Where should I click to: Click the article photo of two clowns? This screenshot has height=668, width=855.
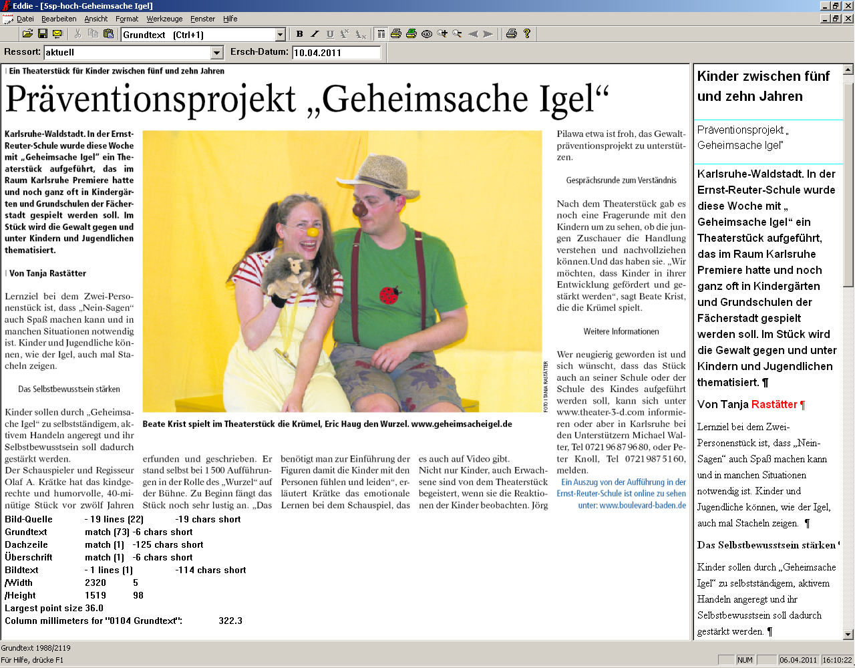[342, 271]
